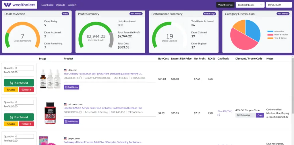The image size is (294, 145).
Task: Click the BSR #43,405 text
Action: [121, 78]
